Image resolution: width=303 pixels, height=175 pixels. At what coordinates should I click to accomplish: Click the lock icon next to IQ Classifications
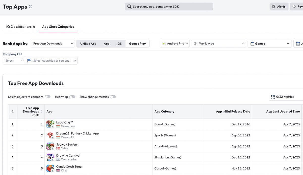tap(34, 27)
